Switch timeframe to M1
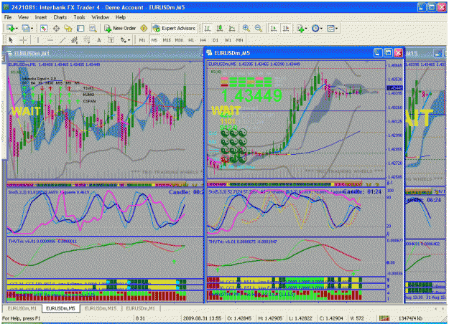Image resolution: width=449 pixels, height=324 pixels. [142, 40]
